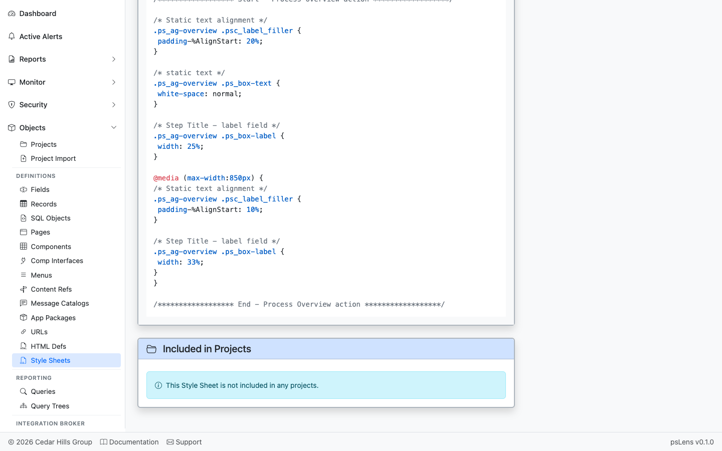Click the Pages window icon
722x451 pixels.
point(24,232)
